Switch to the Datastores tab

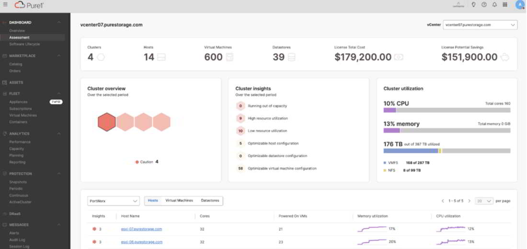coord(210,201)
